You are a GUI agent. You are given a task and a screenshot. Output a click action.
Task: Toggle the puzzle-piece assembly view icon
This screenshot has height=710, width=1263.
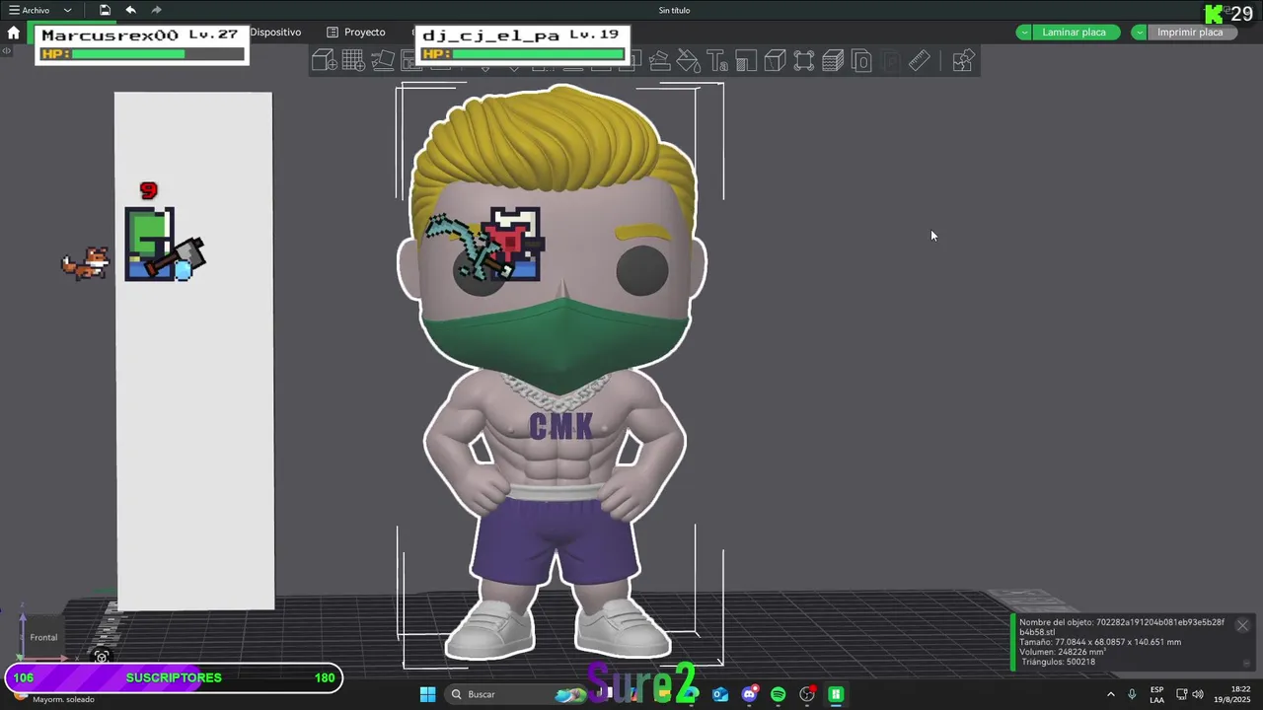(x=963, y=61)
